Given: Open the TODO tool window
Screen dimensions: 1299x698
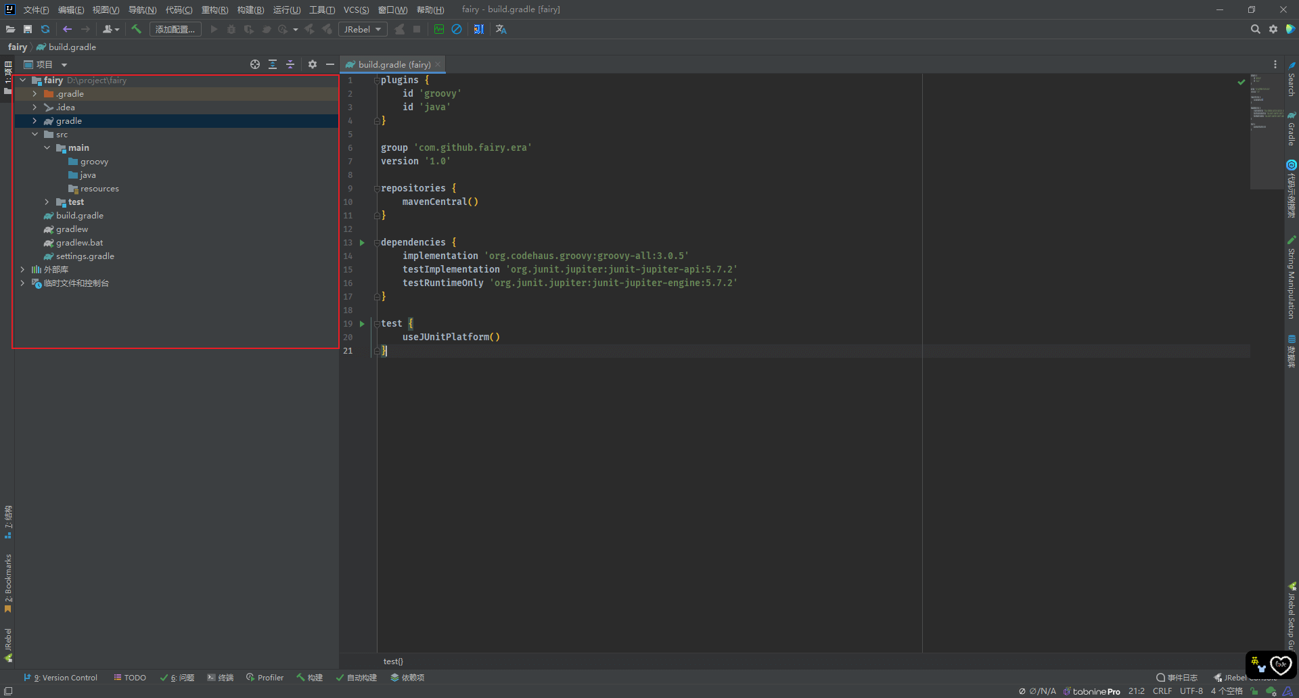Looking at the screenshot, I should pyautogui.click(x=129, y=677).
